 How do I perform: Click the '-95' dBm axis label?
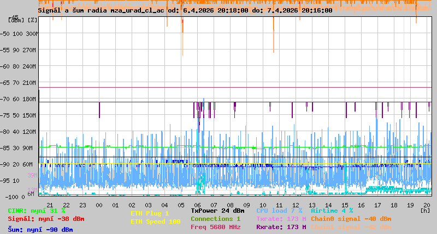click(x=5, y=181)
